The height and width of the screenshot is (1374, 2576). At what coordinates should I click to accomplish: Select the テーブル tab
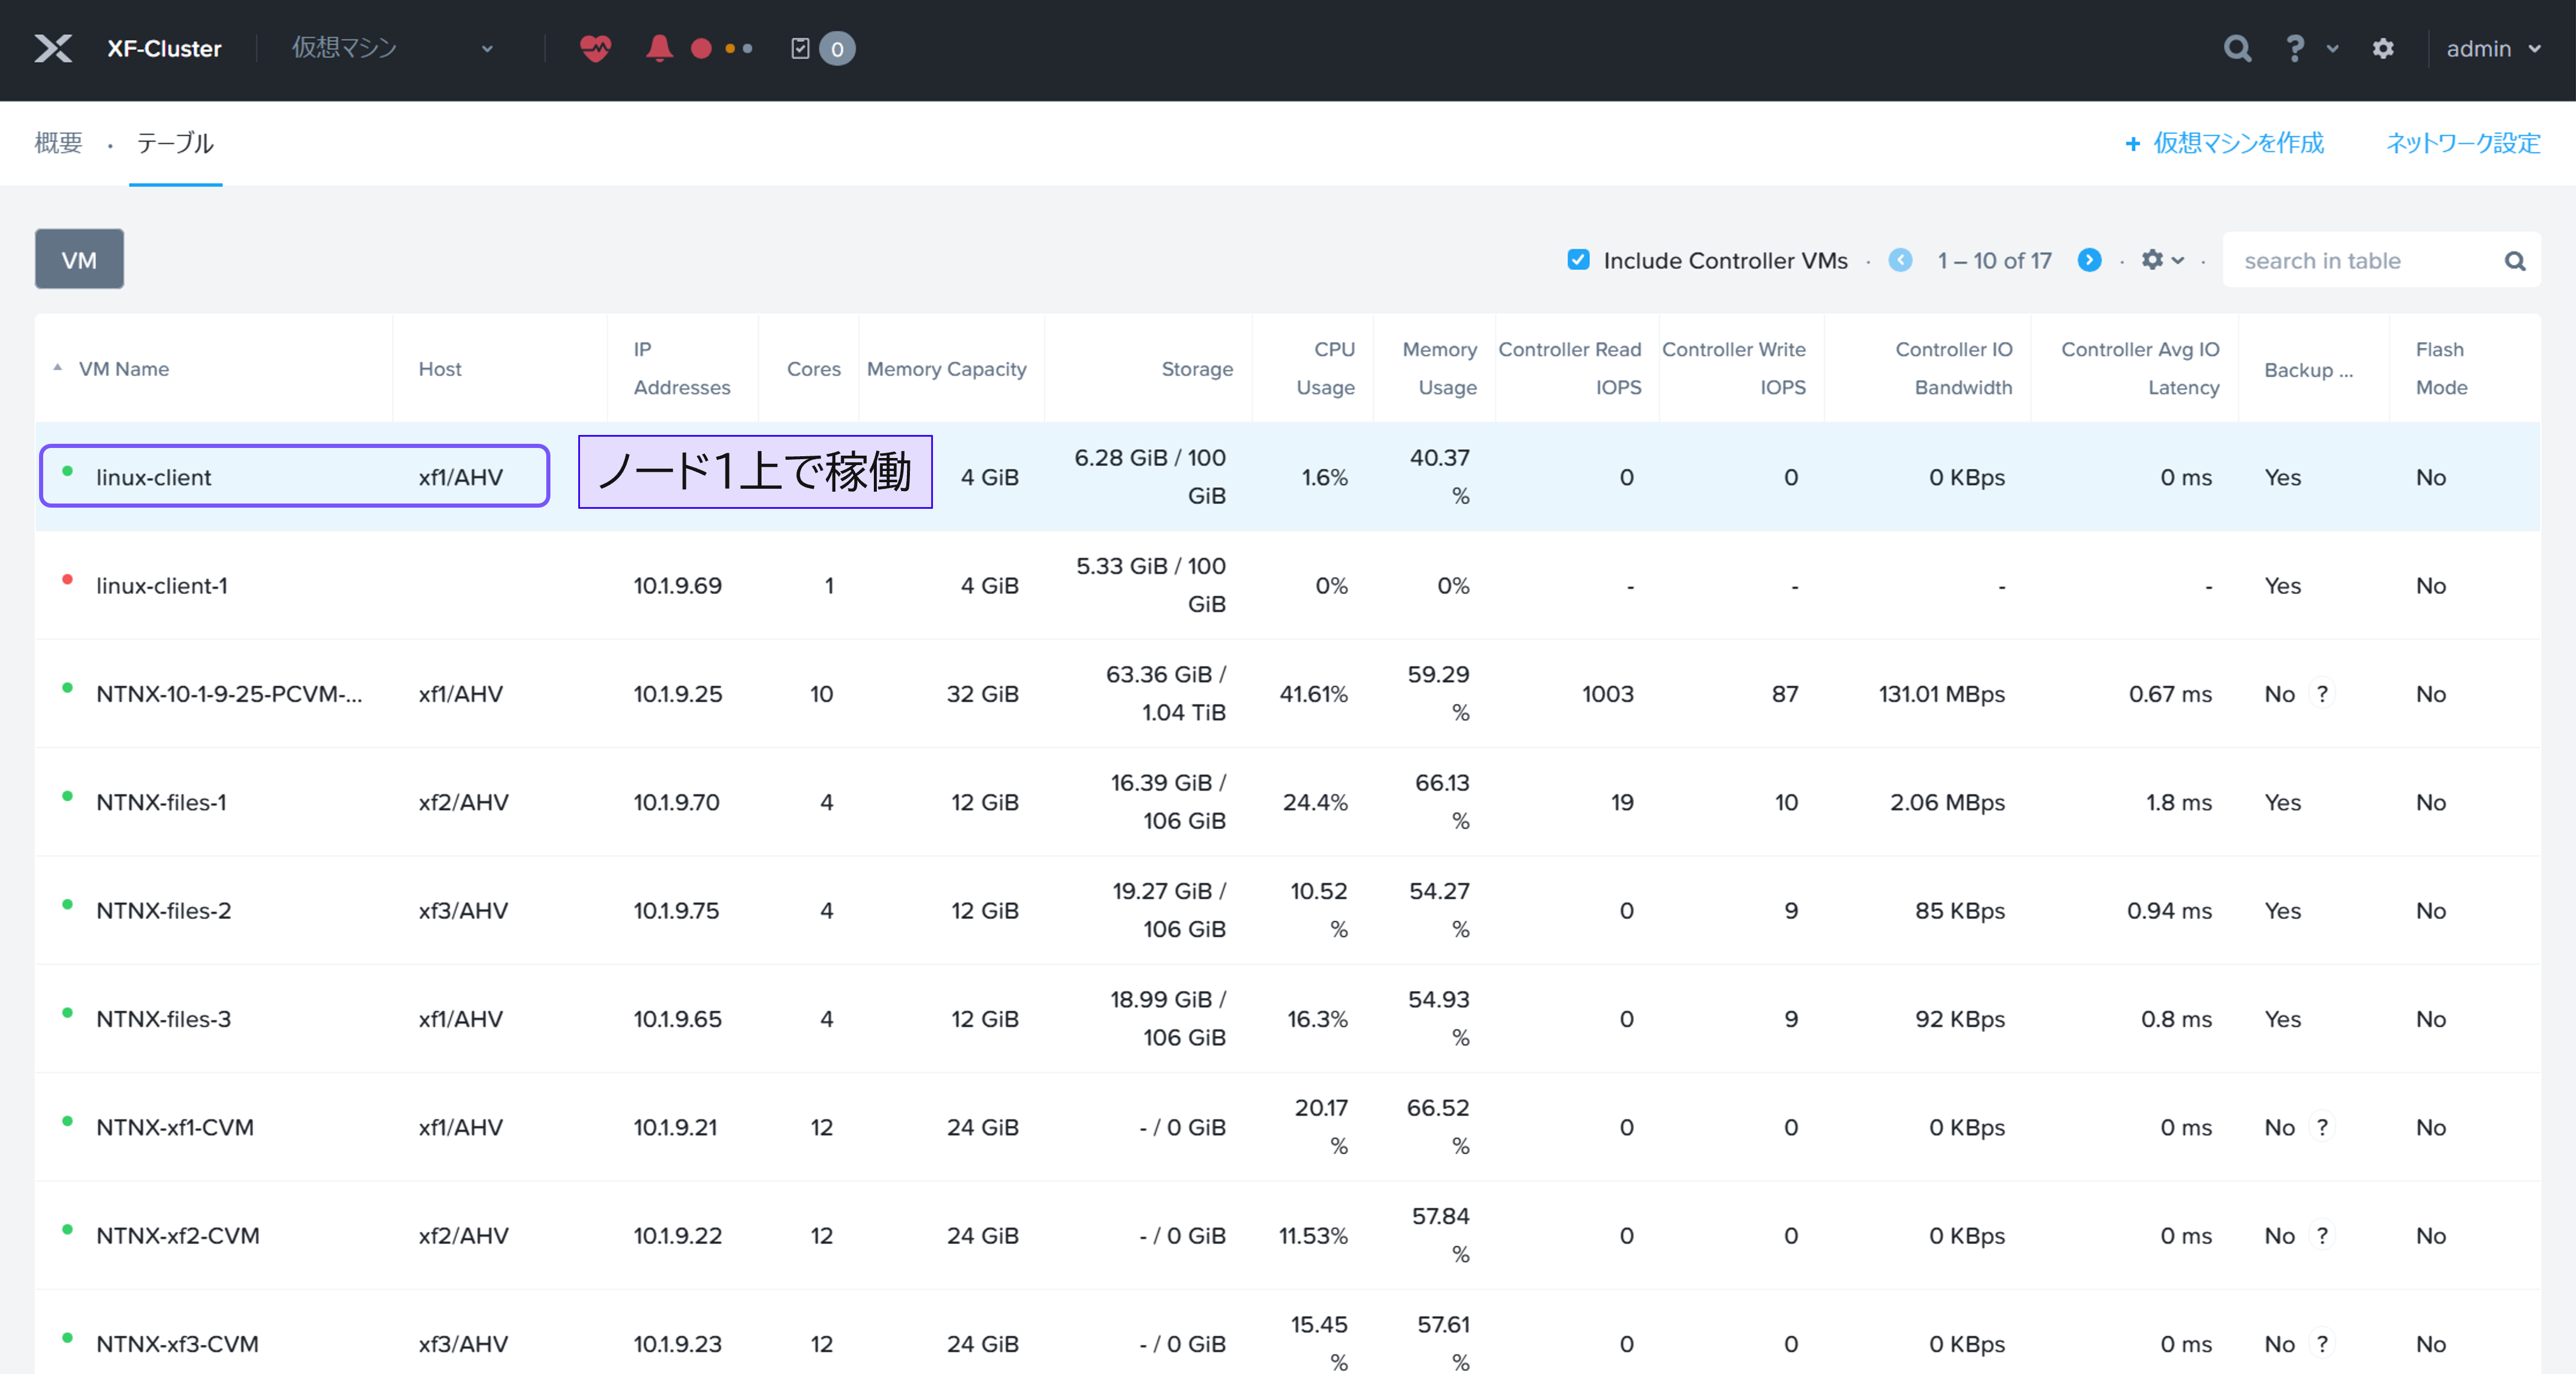coord(175,143)
